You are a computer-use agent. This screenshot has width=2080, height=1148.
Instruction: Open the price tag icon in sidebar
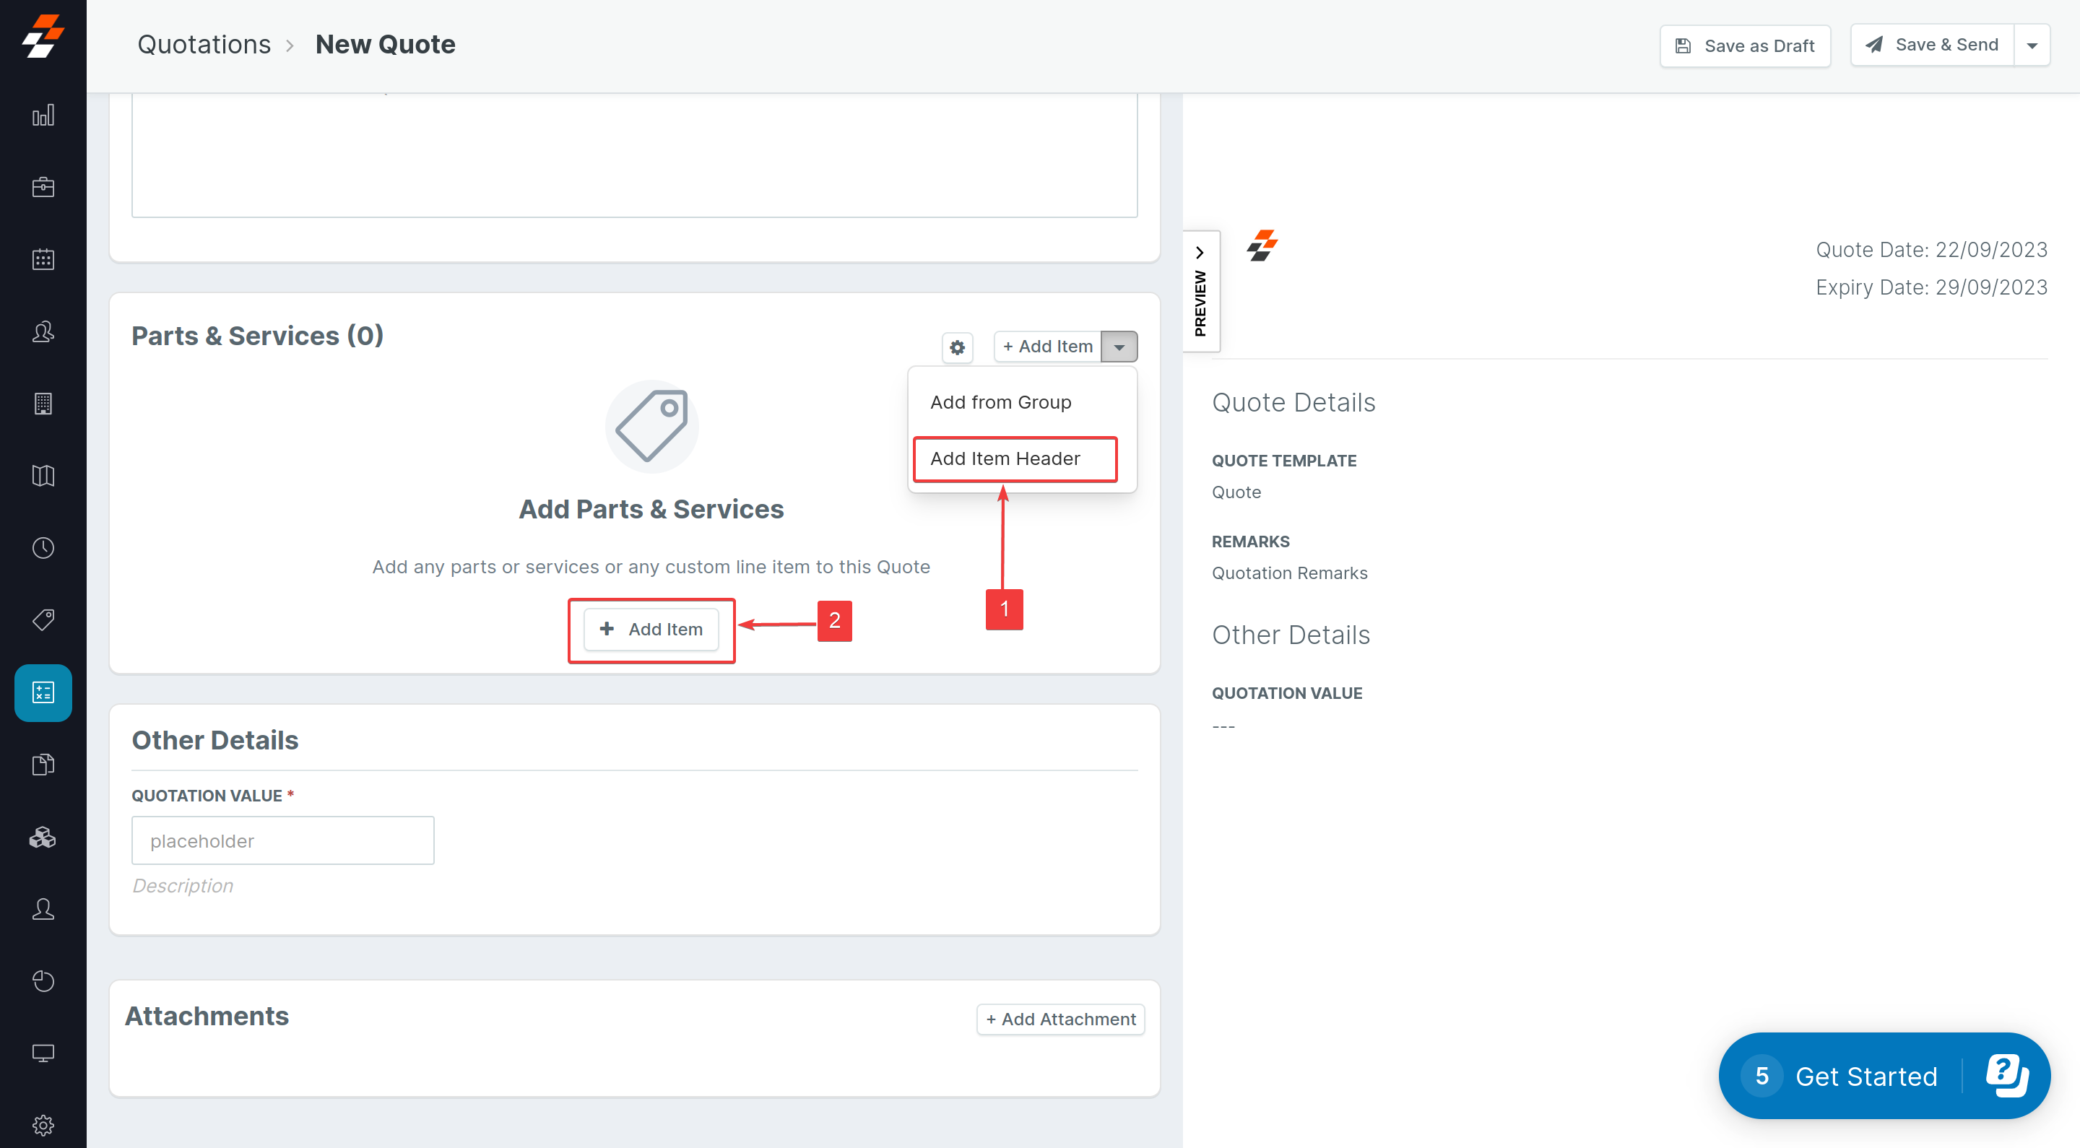[43, 620]
